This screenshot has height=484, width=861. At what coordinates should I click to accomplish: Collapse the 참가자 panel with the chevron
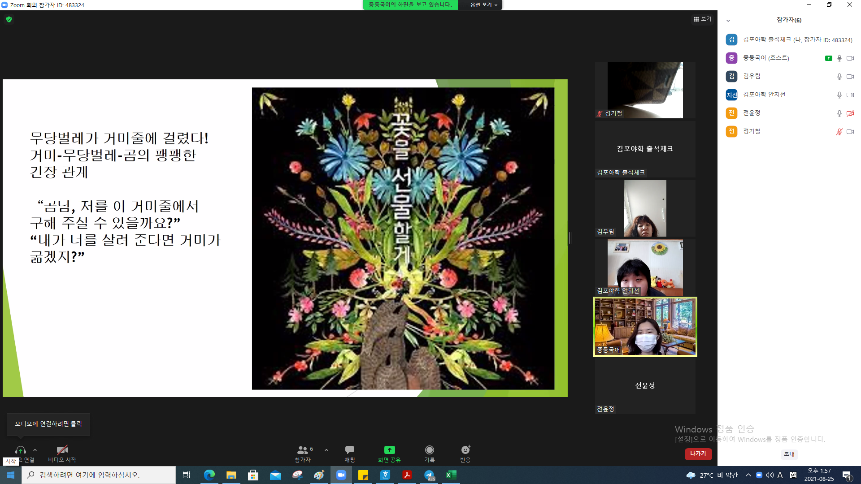click(x=728, y=21)
